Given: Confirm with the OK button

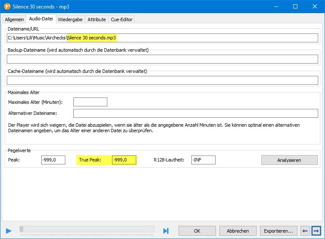Looking at the screenshot, I should 197,231.
